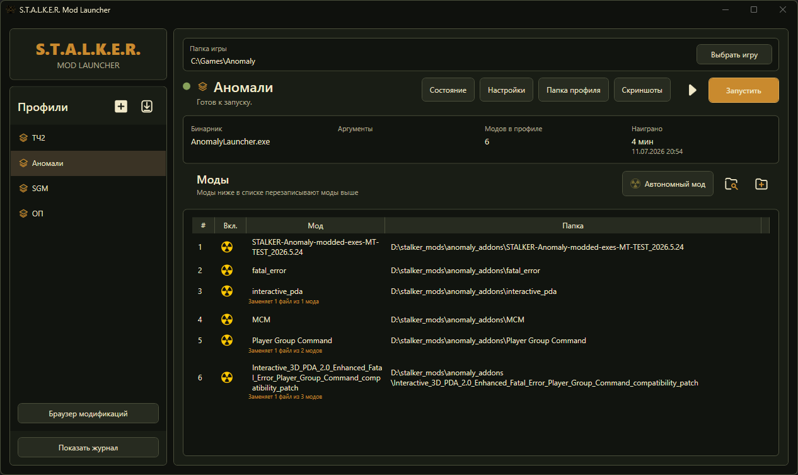The image size is (798, 475).
Task: Click the Выбрать игру button
Action: tap(734, 54)
